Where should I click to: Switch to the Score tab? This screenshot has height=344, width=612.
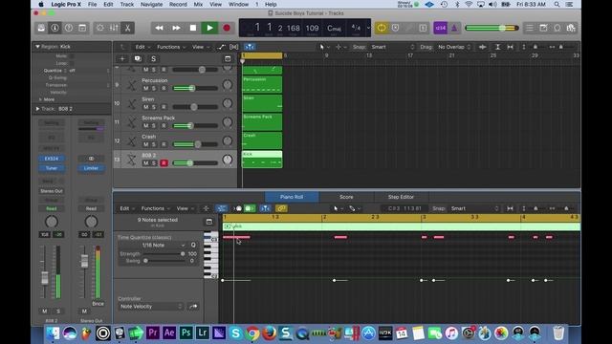[x=346, y=197]
